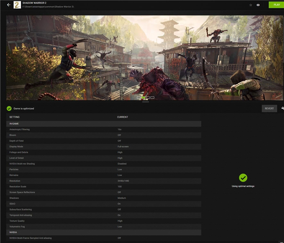The width and height of the screenshot is (284, 243).
Task: Click the game install path text
Action: (x=48, y=7)
